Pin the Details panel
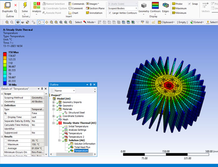Viewport: 218px width, 167px height. 42,89
